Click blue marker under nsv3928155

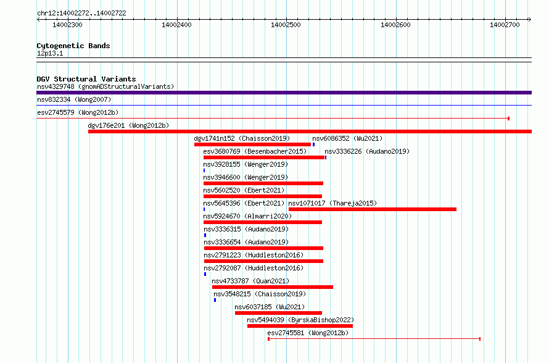coord(204,170)
